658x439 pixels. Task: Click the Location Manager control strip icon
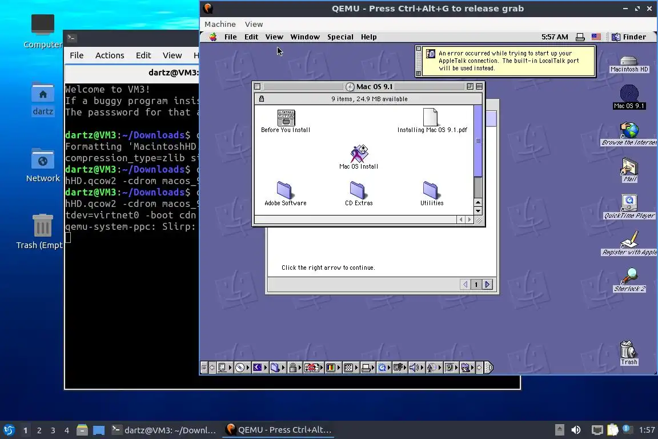coord(312,368)
